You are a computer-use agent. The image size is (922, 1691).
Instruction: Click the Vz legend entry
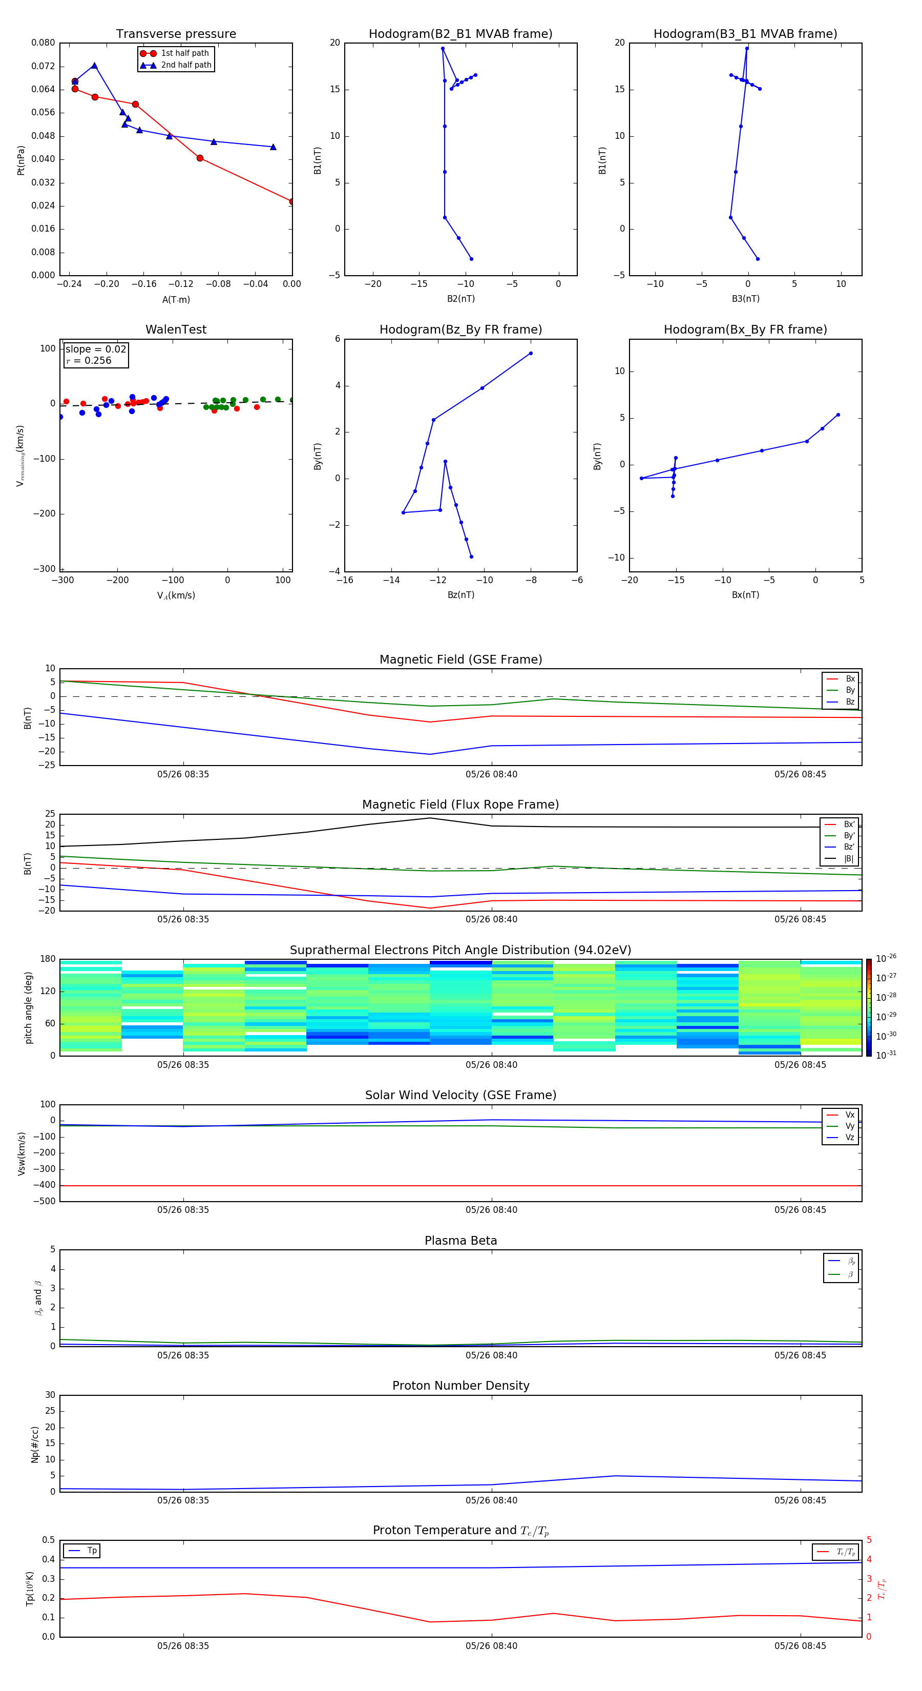coord(841,1138)
